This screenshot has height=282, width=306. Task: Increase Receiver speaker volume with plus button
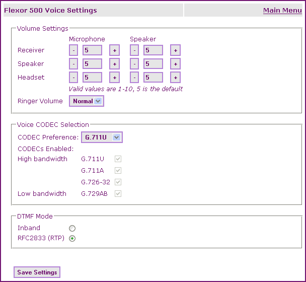click(x=176, y=50)
